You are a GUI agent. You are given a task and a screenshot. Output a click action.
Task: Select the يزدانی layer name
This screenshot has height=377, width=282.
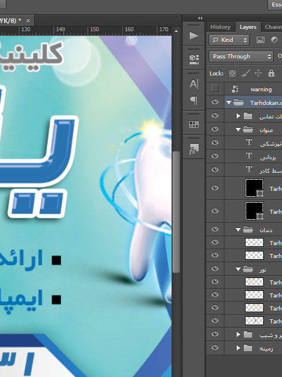click(268, 157)
